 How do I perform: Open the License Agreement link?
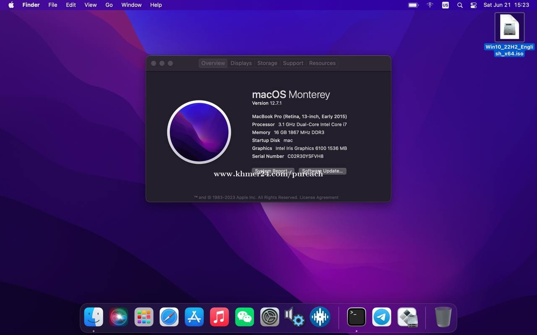coord(319,197)
